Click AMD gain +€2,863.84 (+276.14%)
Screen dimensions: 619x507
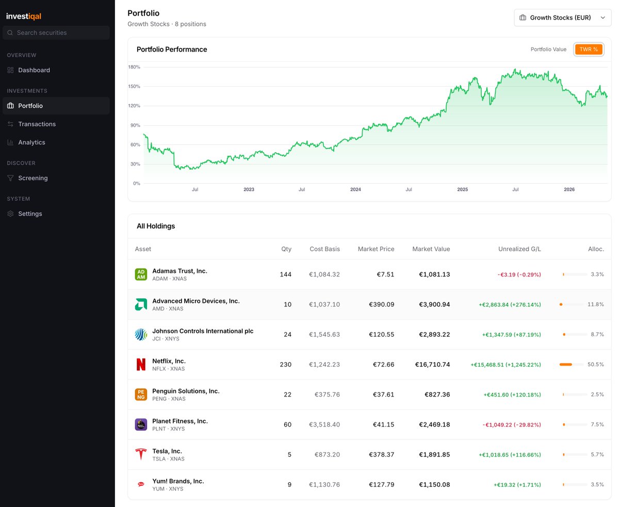(510, 304)
